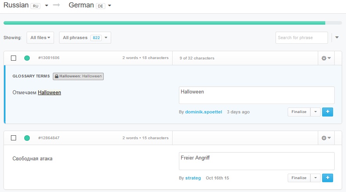
Task: Click the GLOSSARY TERMS label
Action: point(31,76)
